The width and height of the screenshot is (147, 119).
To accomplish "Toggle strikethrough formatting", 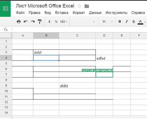I will pos(133,22).
